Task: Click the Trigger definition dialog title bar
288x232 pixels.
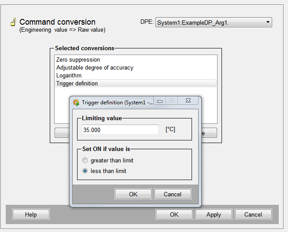Action: 117,103
